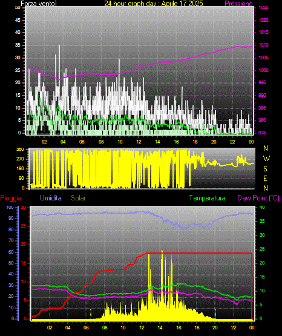Click the Pressione legend label
282x336 pixels.
[238, 4]
